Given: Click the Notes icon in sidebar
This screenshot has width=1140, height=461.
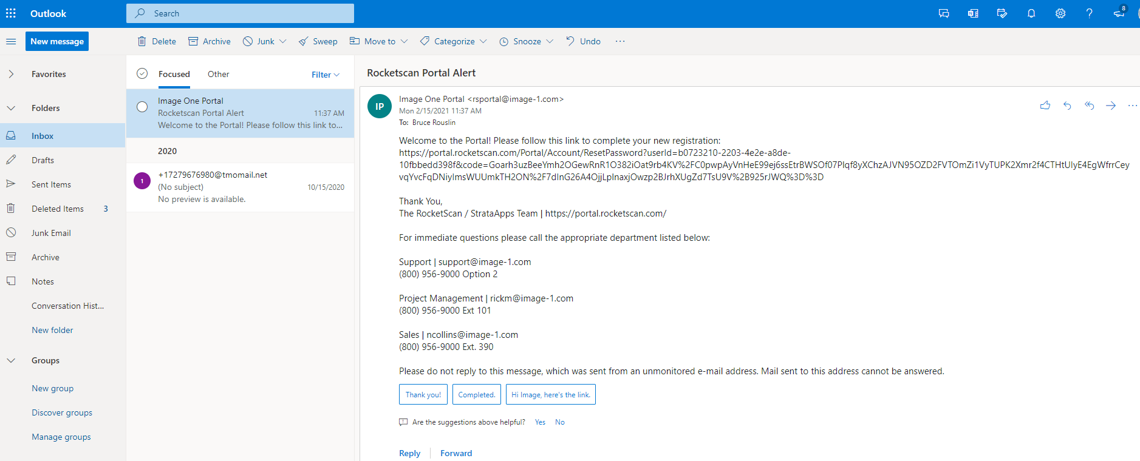Looking at the screenshot, I should click(x=11, y=281).
